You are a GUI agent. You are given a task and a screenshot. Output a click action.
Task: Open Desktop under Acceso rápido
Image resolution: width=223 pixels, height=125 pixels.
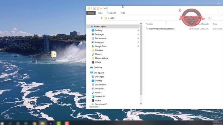(x=98, y=31)
